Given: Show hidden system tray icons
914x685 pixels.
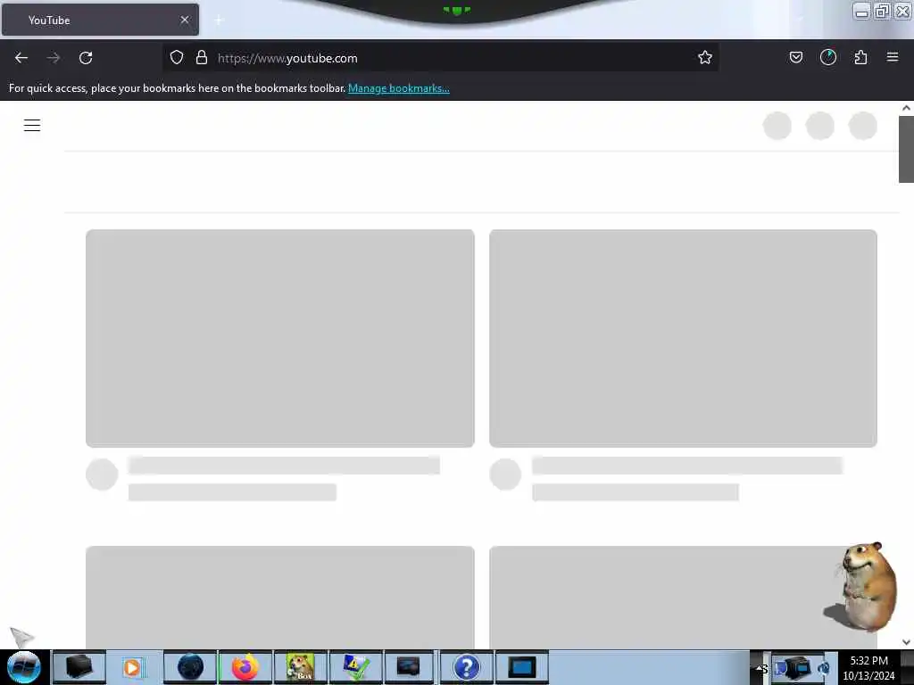Looking at the screenshot, I should 760,669.
